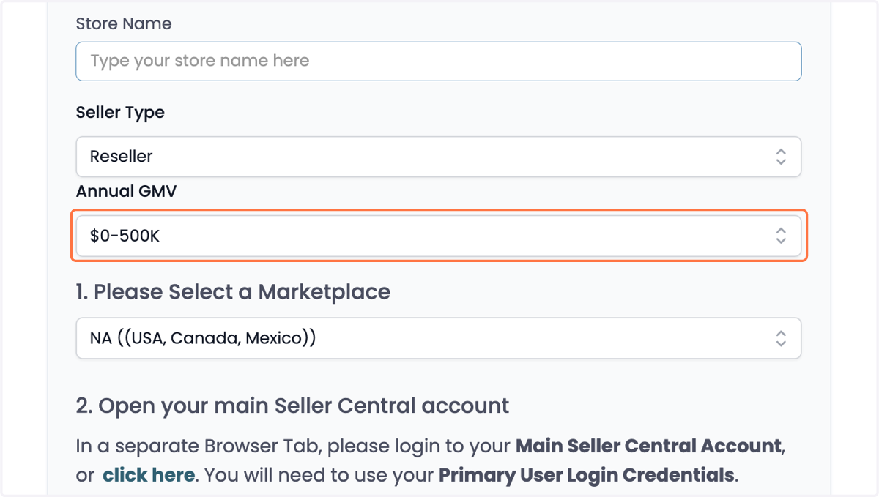Expand the Marketplace selection dropdown
This screenshot has width=879, height=497.
[x=439, y=338]
